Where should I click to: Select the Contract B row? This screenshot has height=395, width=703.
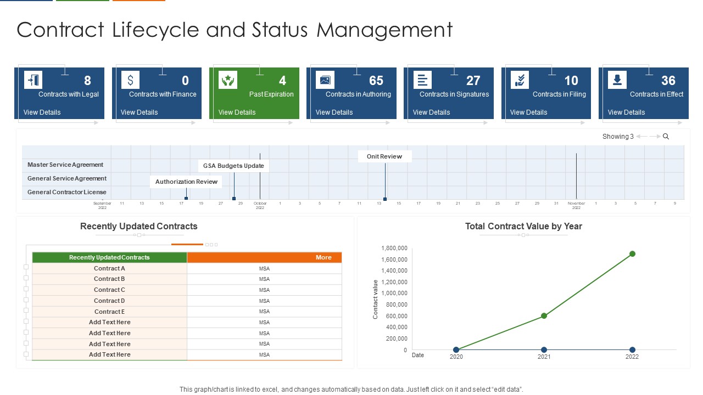coord(187,279)
